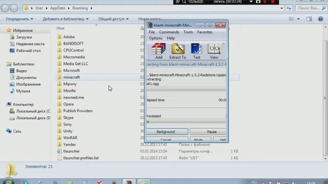Open the Упорядочить dropdown
Viewport: 328px width, 184px height.
19,19
